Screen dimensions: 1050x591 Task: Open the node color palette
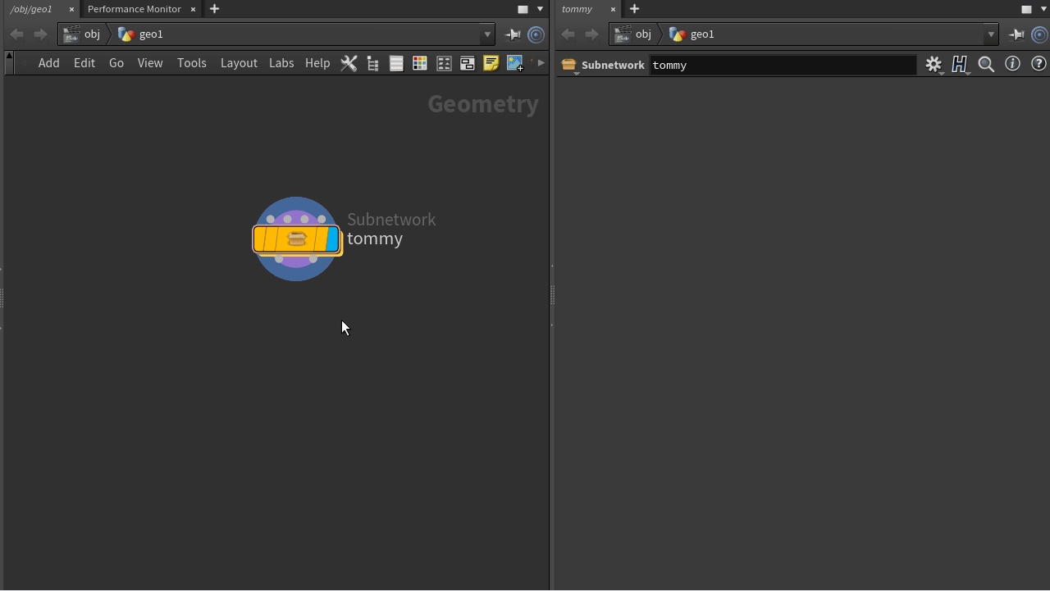pos(420,64)
